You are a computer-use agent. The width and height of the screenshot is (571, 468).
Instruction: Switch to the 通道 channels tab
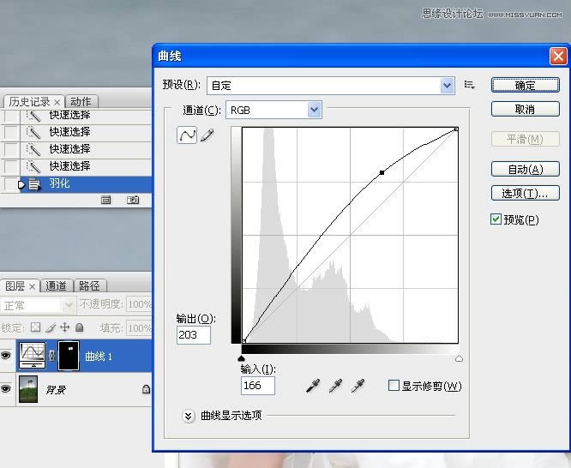tap(56, 286)
